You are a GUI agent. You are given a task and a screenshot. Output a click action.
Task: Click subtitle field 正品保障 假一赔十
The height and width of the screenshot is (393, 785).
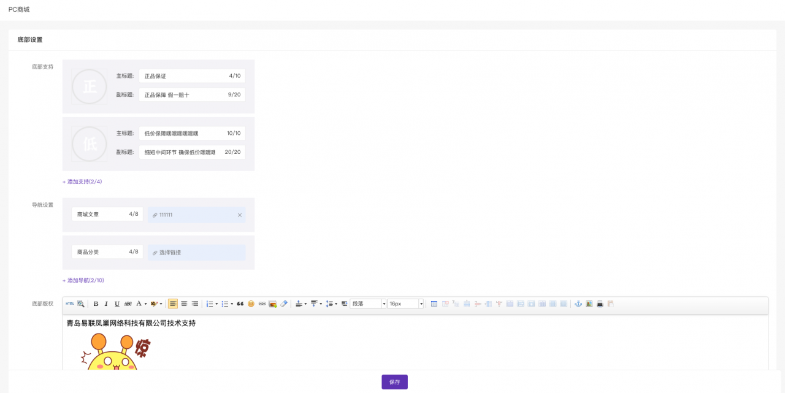point(192,95)
